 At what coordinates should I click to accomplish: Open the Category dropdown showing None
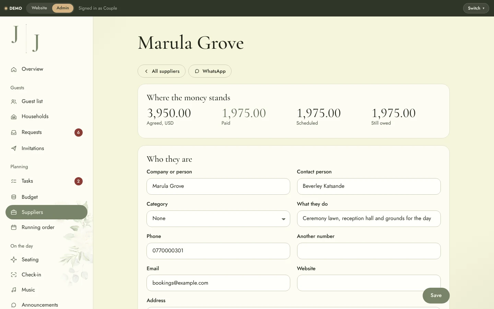pyautogui.click(x=218, y=219)
